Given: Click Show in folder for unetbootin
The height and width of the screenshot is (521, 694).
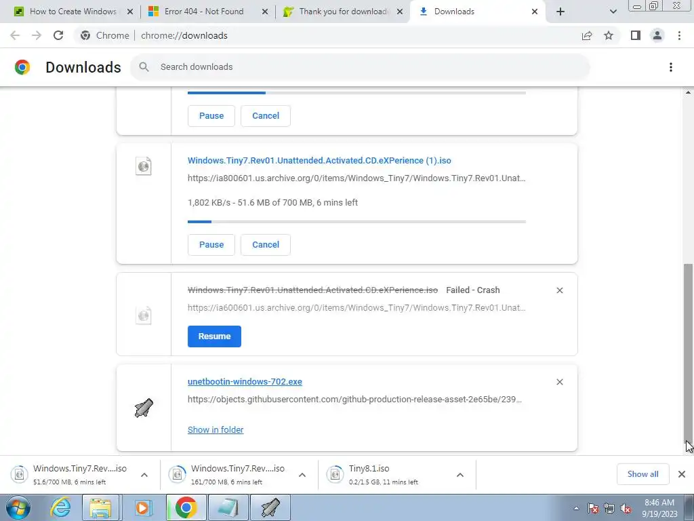Looking at the screenshot, I should click(x=216, y=429).
